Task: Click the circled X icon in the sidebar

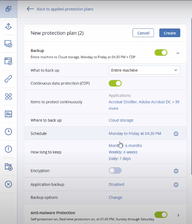Action: click(8, 184)
